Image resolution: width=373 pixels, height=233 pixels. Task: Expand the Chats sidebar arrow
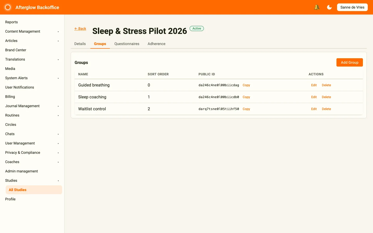point(58,134)
